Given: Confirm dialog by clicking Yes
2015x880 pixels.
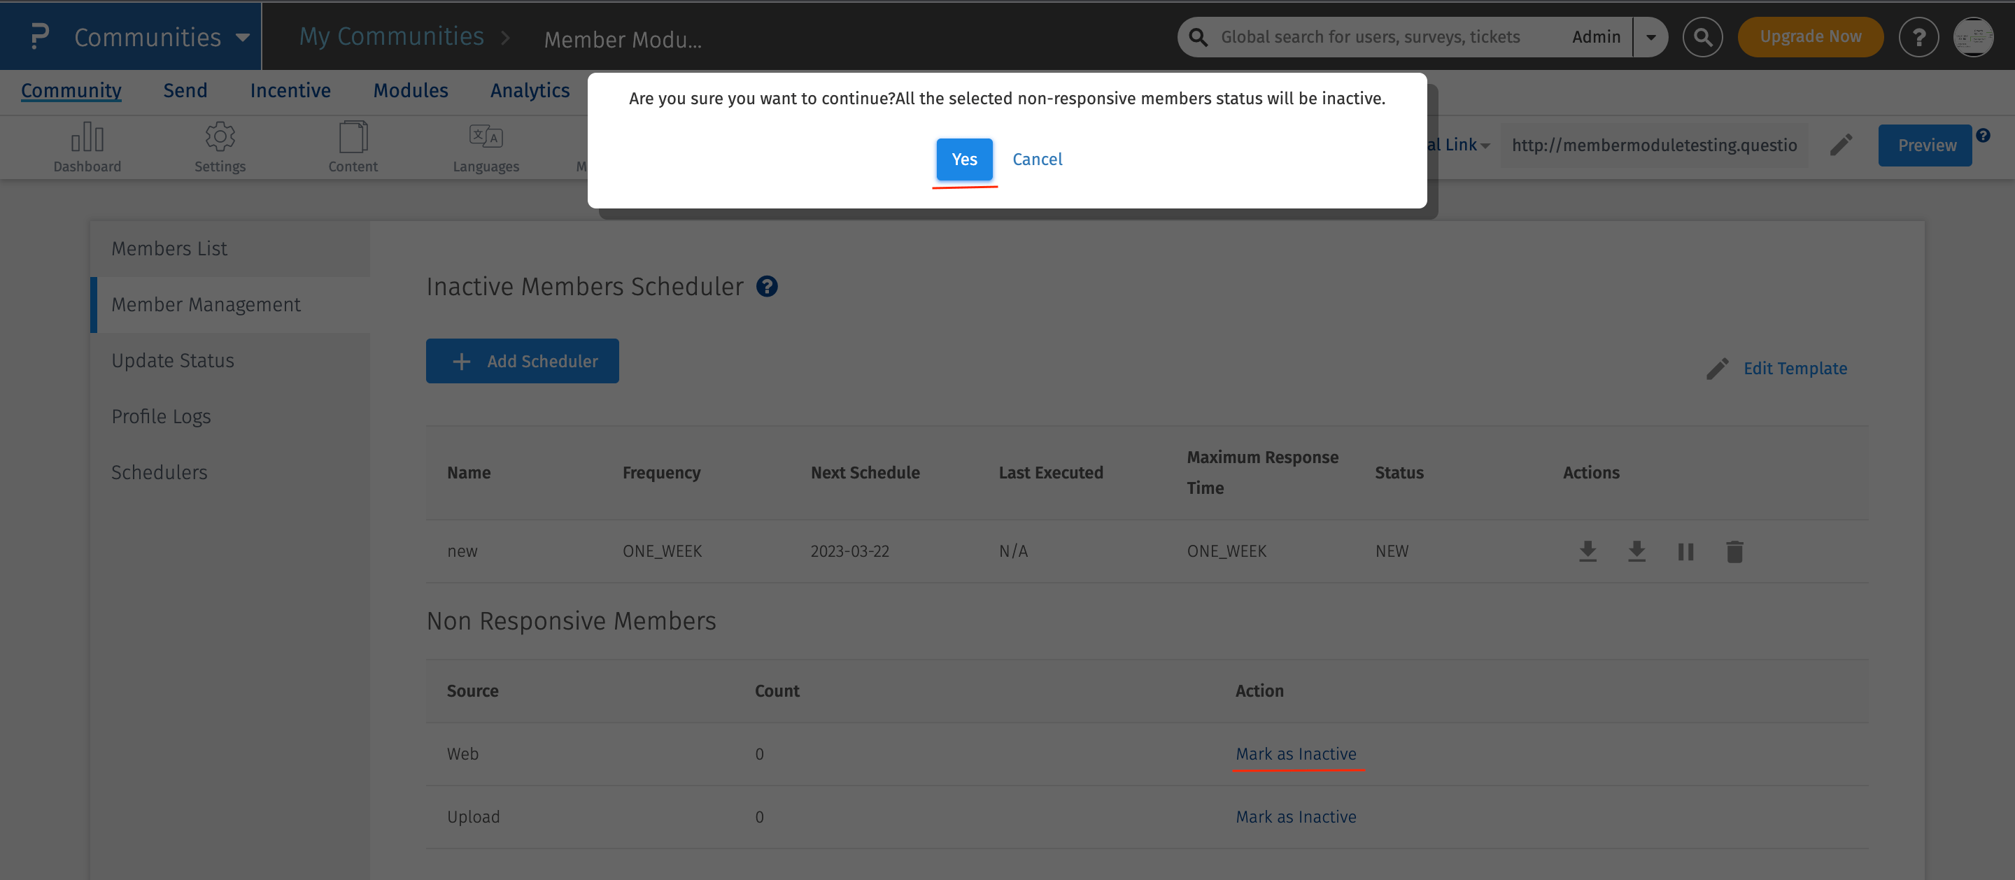Looking at the screenshot, I should point(963,159).
